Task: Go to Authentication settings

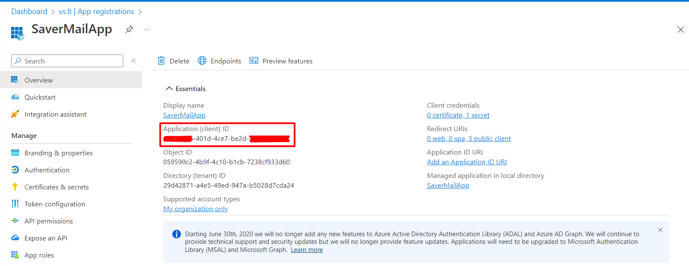Action: point(71,170)
